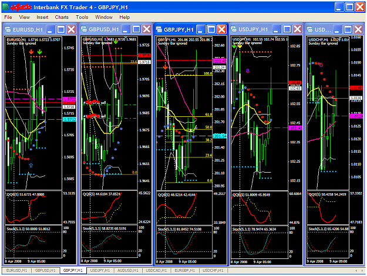Click the green down arrow in EURUSD chart

click(x=40, y=52)
